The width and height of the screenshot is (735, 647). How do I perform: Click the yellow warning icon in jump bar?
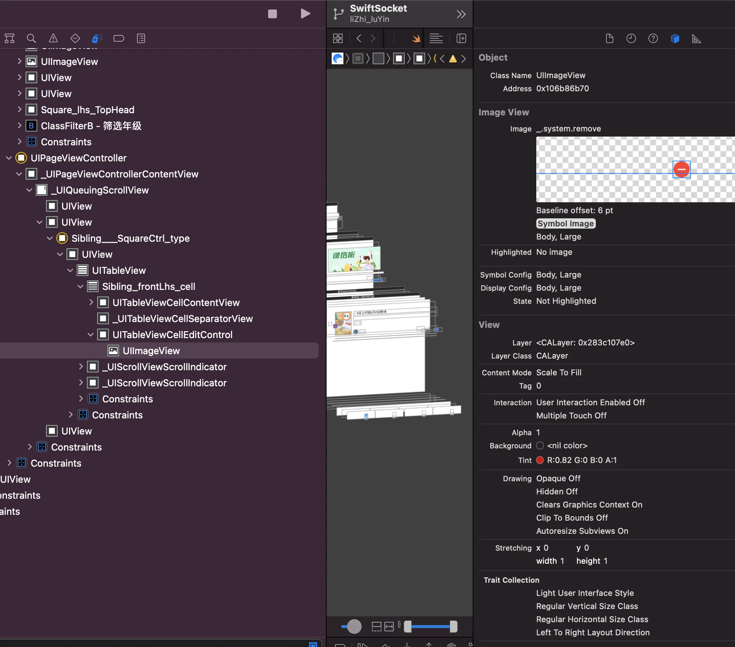[453, 59]
